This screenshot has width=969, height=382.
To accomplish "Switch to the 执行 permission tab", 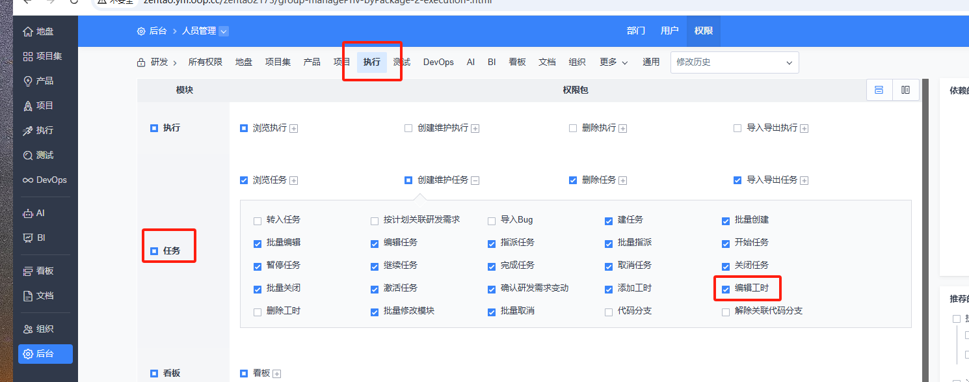I will pos(371,62).
